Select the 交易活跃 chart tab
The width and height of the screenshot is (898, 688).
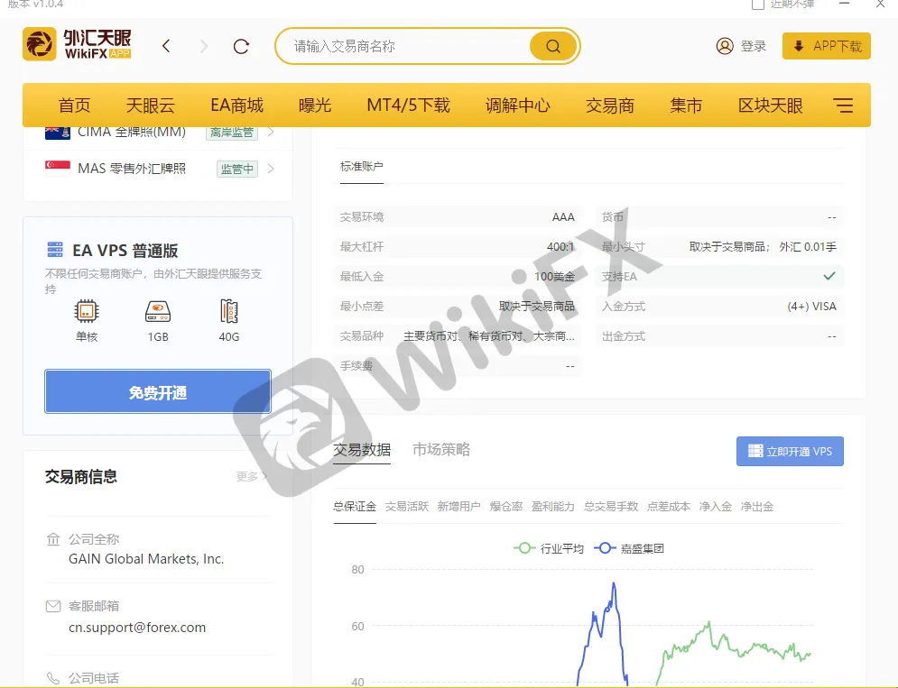pyautogui.click(x=407, y=507)
